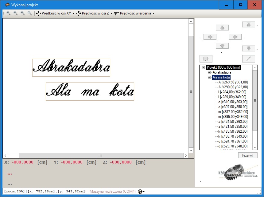Select Abrakadabra in the project tree
This screenshot has height=197, width=264.
[222, 72]
